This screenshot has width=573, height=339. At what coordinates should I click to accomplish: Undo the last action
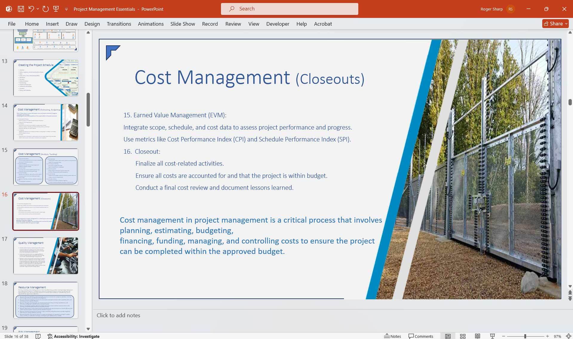30,9
